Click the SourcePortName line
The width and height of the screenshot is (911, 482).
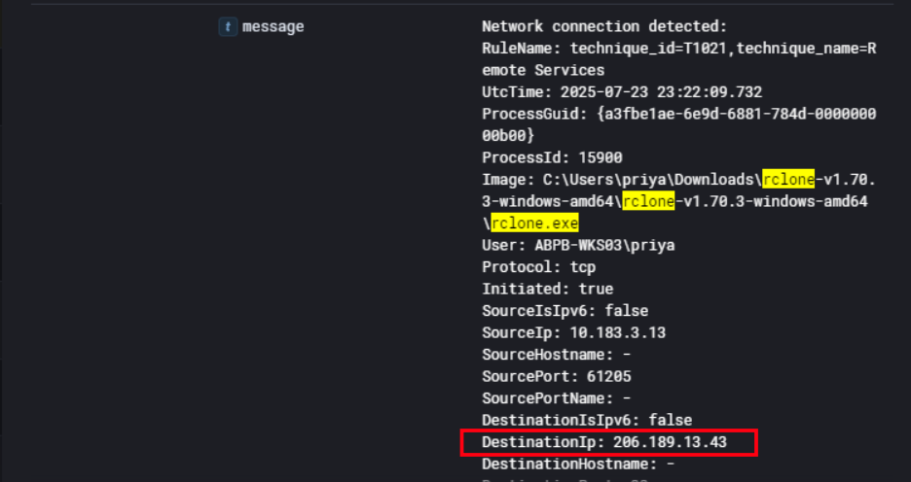(556, 398)
